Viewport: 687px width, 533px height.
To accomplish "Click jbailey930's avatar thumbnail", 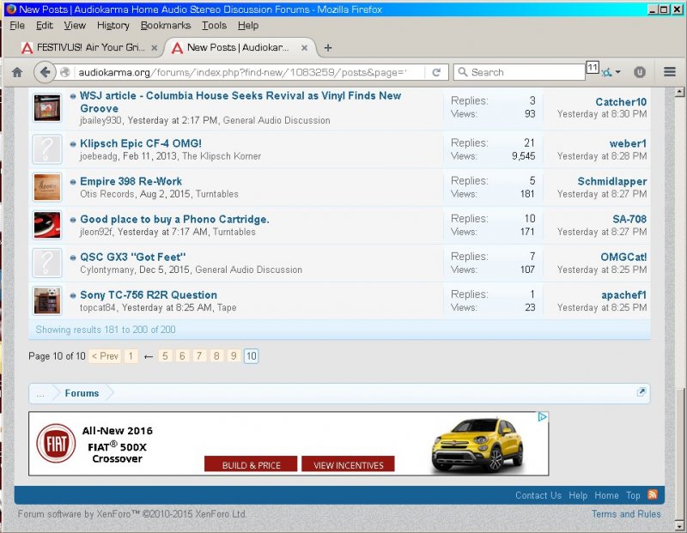I will pyautogui.click(x=47, y=107).
